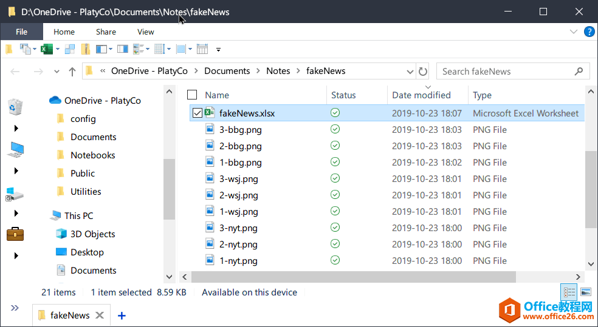This screenshot has width=598, height=327.
Task: Toggle the preview pane toolbar icon
Action: pos(123,49)
